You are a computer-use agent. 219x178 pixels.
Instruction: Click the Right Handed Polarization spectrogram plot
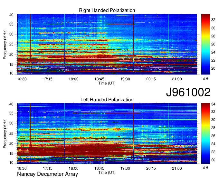pyautogui.click(x=107, y=44)
